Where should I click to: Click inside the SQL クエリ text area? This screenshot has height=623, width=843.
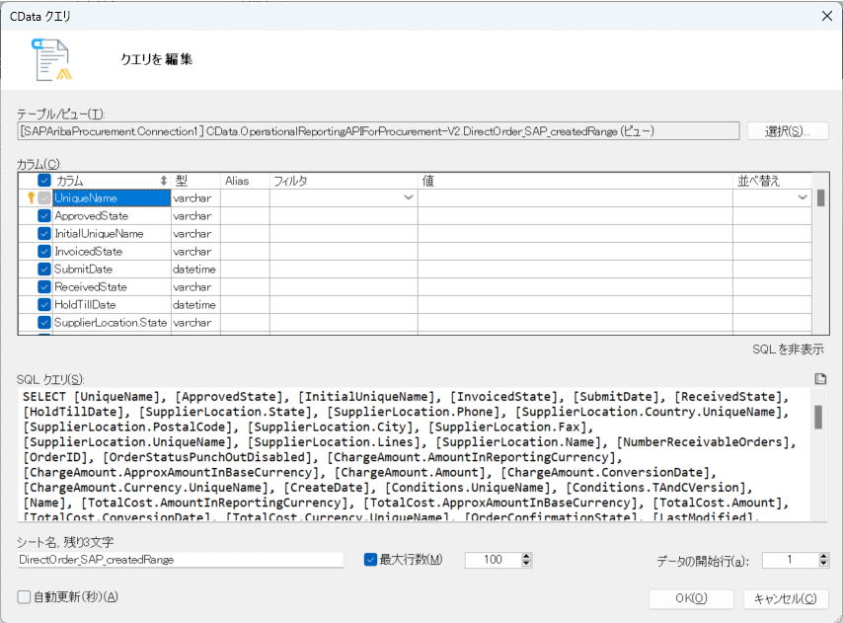click(x=415, y=455)
